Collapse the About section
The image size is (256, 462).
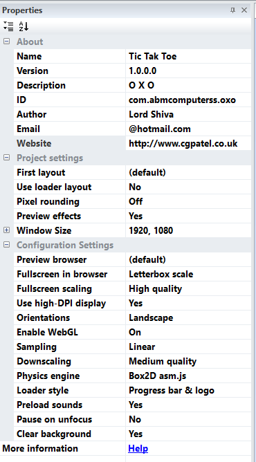(x=6, y=41)
